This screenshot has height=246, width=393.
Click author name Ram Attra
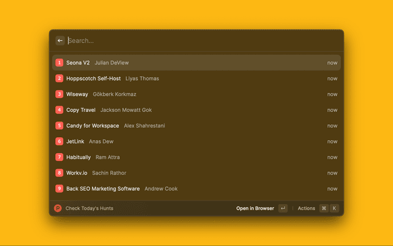pyautogui.click(x=108, y=157)
